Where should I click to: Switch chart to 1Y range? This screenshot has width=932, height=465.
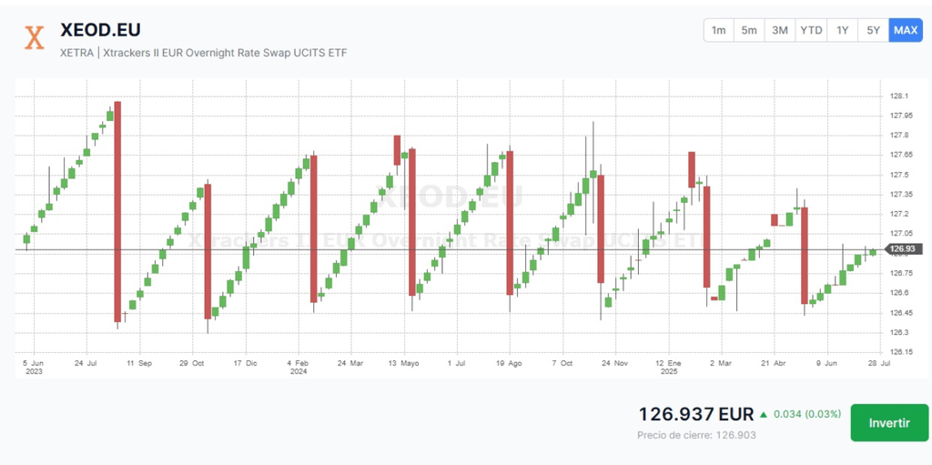(843, 30)
